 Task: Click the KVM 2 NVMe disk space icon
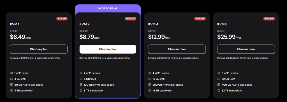tap(81, 85)
